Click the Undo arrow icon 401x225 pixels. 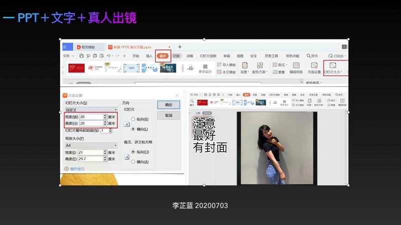tap(109, 56)
